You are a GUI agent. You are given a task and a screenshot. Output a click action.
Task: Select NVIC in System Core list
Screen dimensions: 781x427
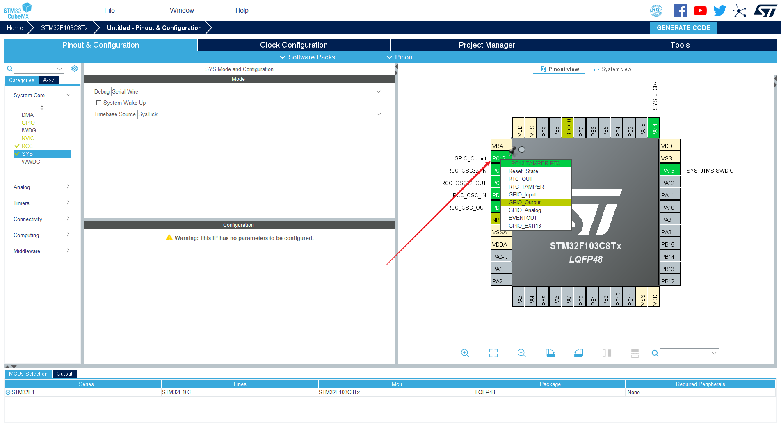[28, 138]
